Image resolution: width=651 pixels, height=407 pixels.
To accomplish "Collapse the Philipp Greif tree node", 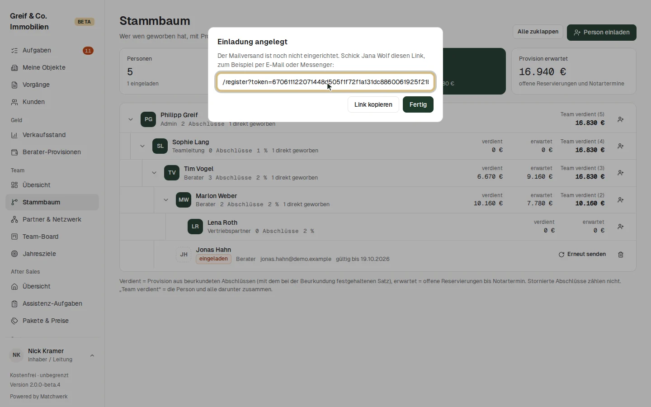I will click(131, 119).
